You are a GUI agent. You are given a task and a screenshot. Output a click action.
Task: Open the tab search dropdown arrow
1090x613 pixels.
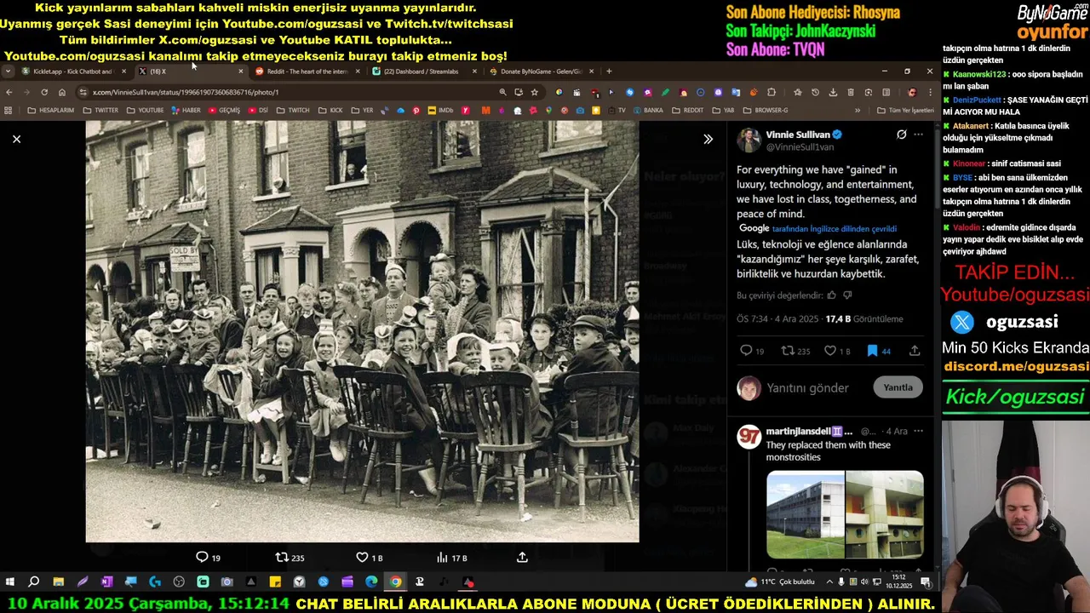tap(8, 72)
